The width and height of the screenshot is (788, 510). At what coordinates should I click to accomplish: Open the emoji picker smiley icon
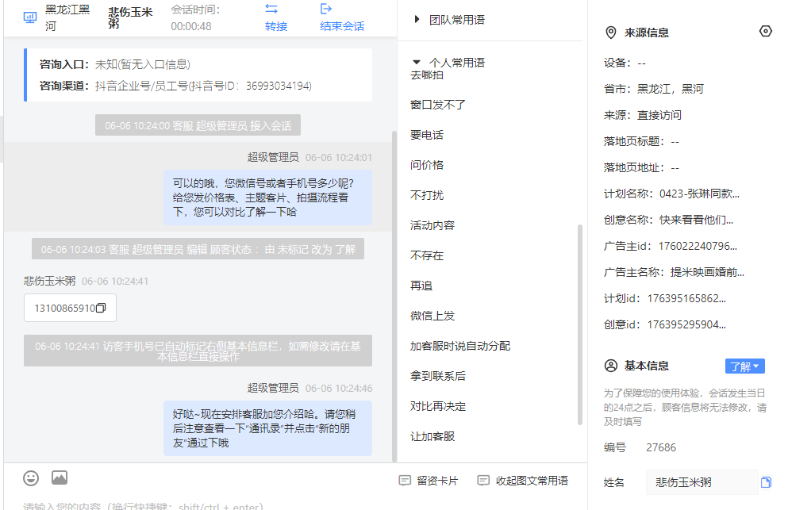click(x=31, y=477)
